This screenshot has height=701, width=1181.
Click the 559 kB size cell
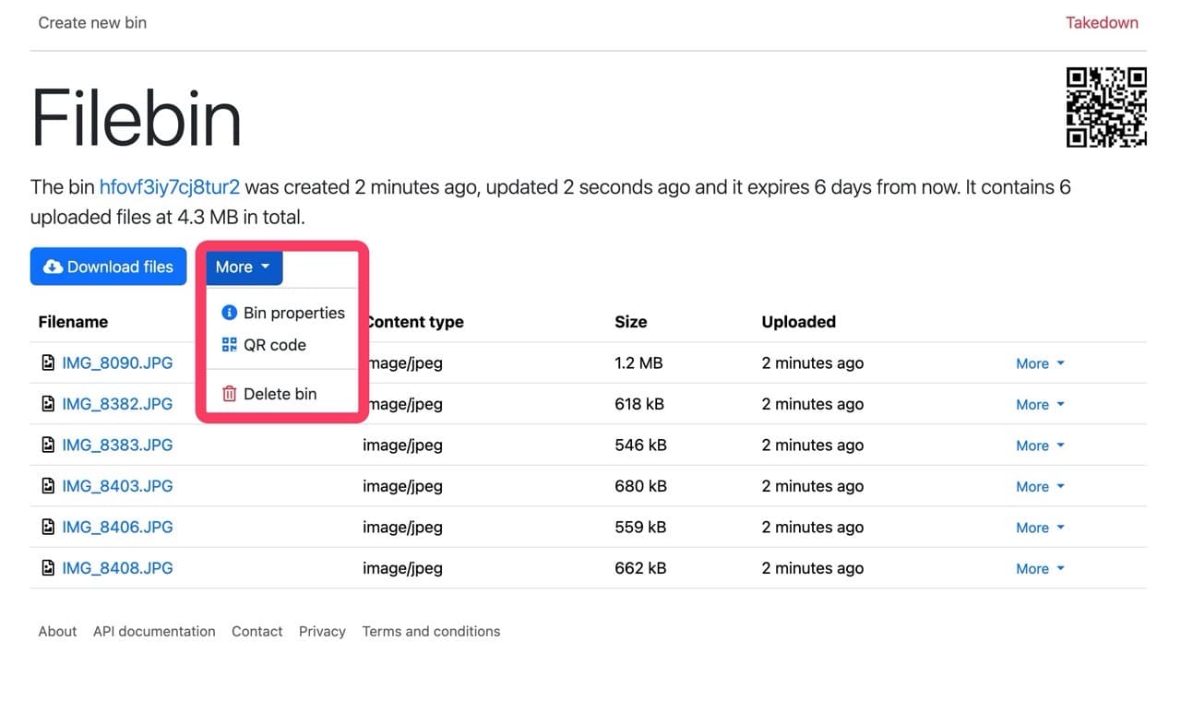coord(640,528)
